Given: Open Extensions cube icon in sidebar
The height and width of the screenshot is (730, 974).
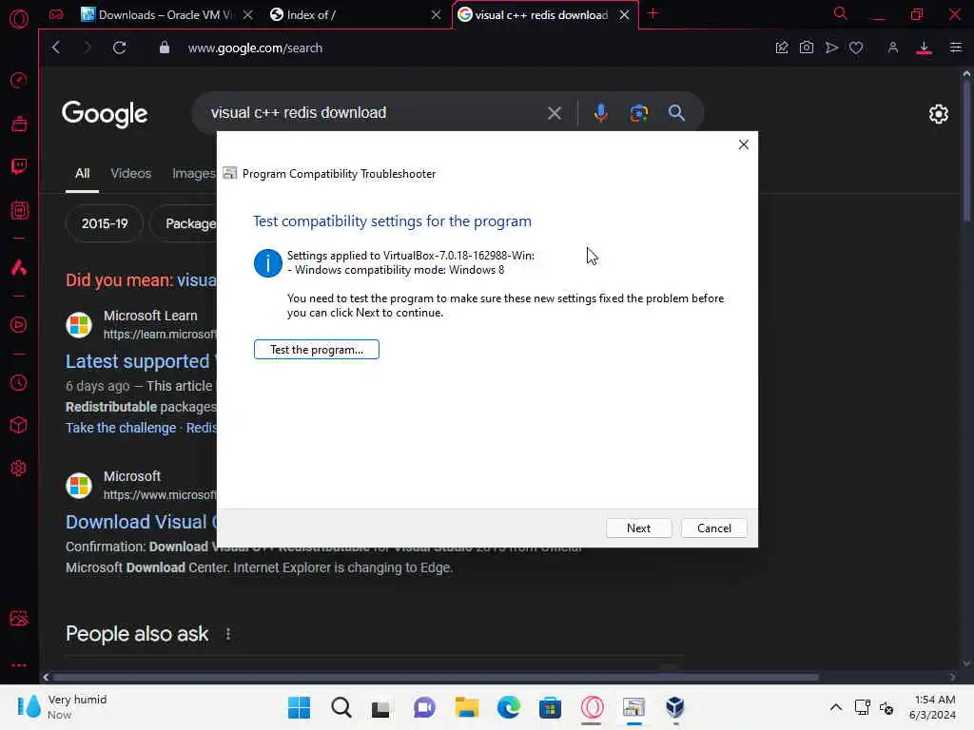Looking at the screenshot, I should 19,425.
